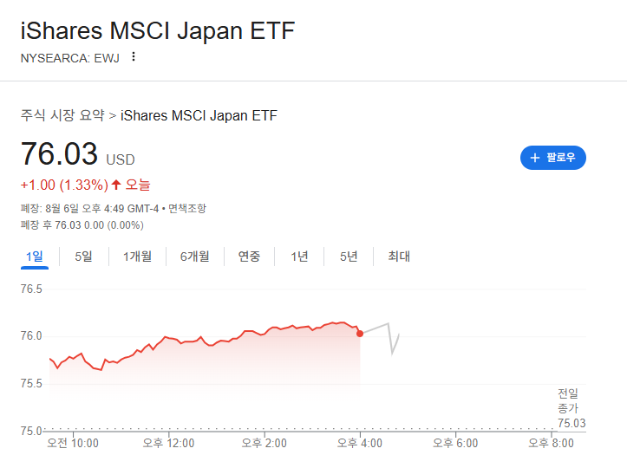The width and height of the screenshot is (627, 455).
Task: Show the 최대 maximum range chart
Action: point(399,257)
